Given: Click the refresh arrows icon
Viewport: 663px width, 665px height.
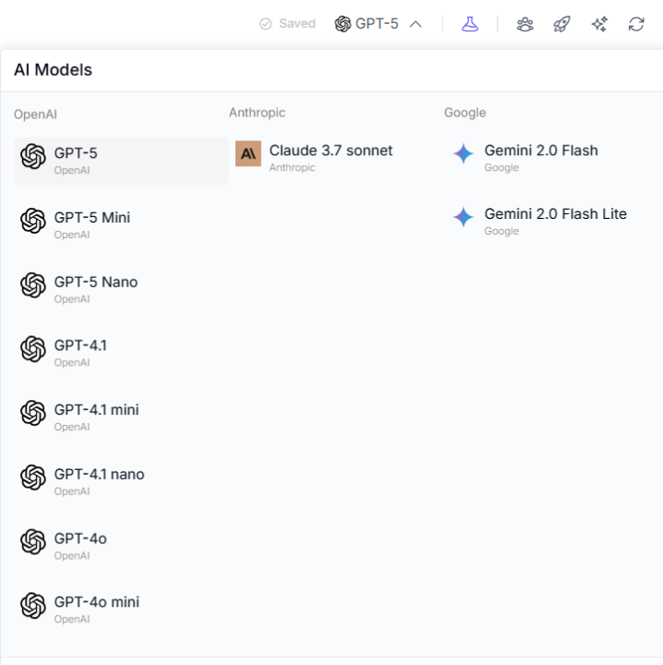Looking at the screenshot, I should point(636,24).
